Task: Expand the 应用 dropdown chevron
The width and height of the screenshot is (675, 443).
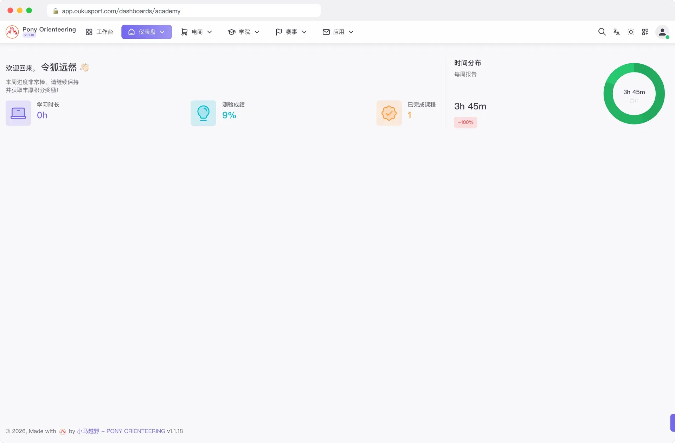Action: pos(351,32)
